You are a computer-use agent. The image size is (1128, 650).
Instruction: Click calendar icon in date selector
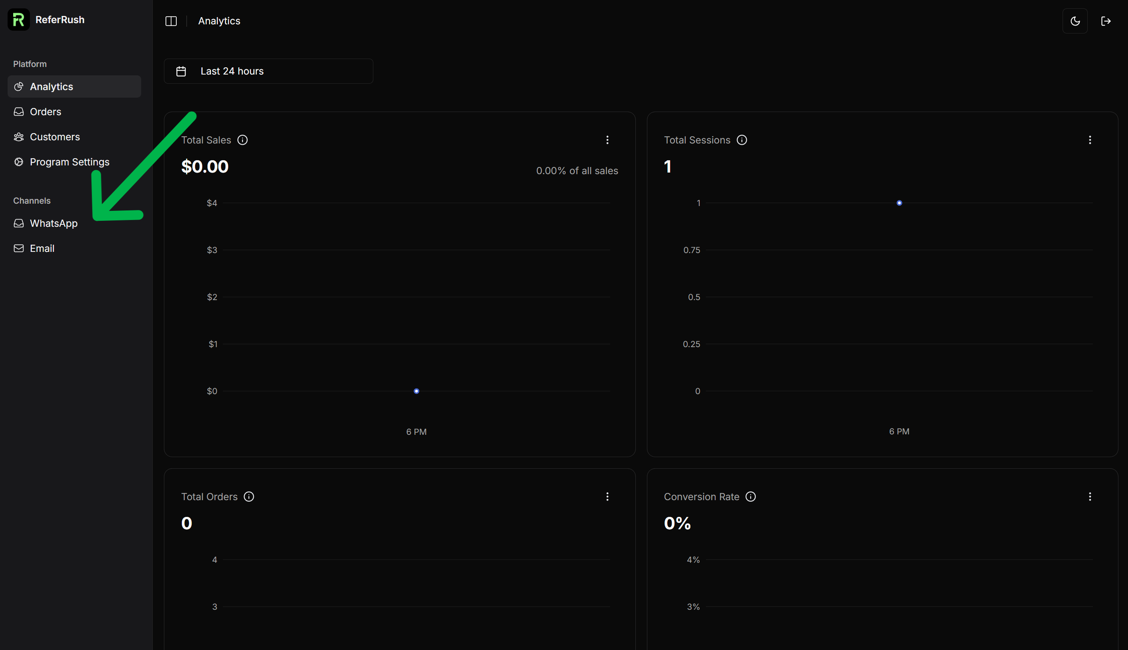click(x=181, y=71)
